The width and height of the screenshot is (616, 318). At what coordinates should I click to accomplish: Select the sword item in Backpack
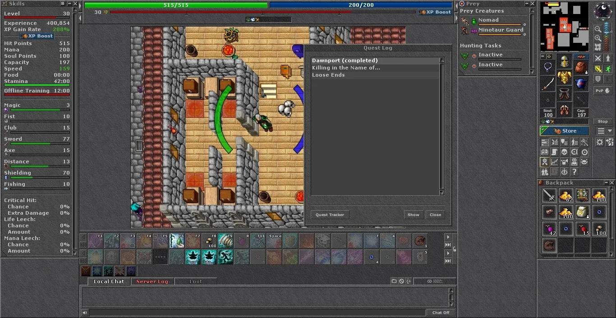coord(549,195)
